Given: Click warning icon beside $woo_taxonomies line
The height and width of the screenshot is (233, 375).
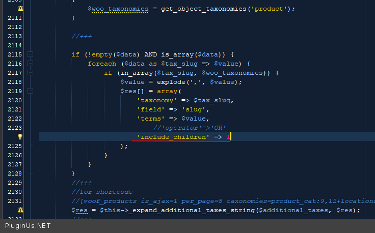Looking at the screenshot, I should tap(20, 9).
